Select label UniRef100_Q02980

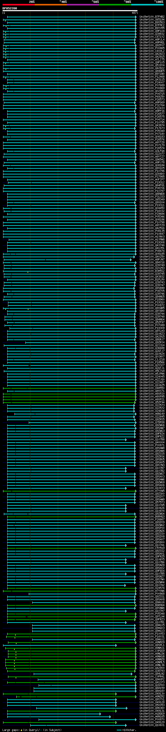pos(152,91)
